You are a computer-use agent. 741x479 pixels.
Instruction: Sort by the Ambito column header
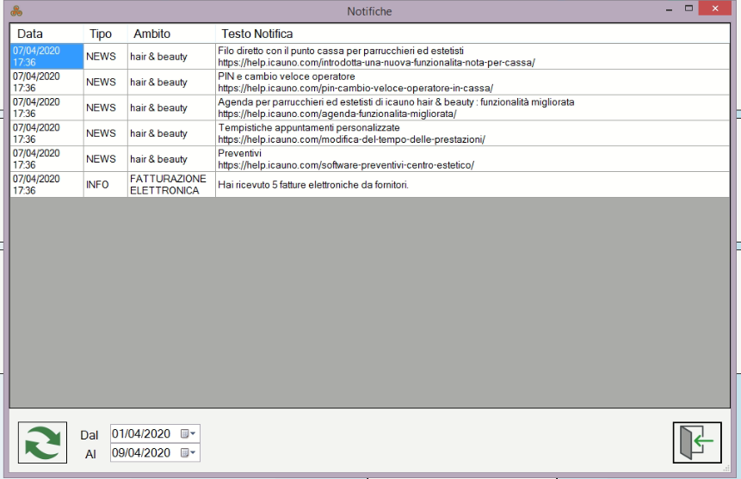click(x=151, y=34)
